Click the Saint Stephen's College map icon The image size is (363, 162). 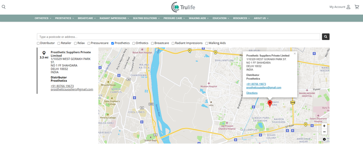tap(112, 98)
